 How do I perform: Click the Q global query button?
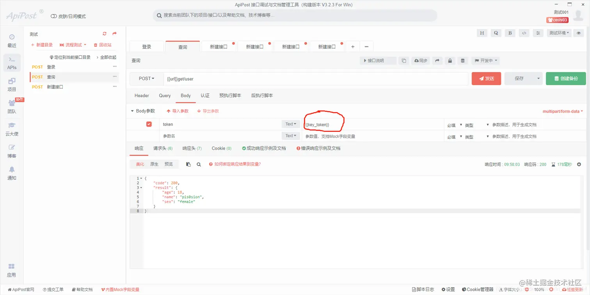496,33
